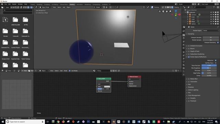Click the Active Tool properties tab icon
Viewport: 220px width, 124px height.
(184, 31)
